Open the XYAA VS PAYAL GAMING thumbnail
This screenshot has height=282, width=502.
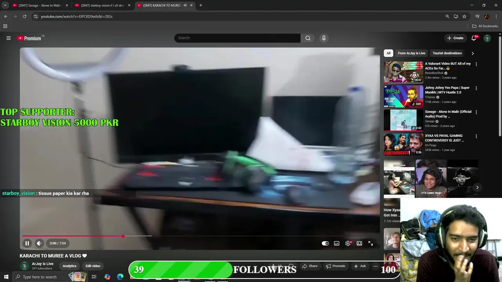pyautogui.click(x=404, y=144)
